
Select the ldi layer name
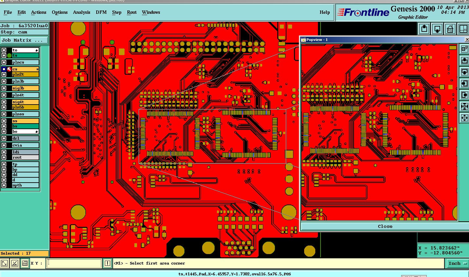[x=25, y=152]
